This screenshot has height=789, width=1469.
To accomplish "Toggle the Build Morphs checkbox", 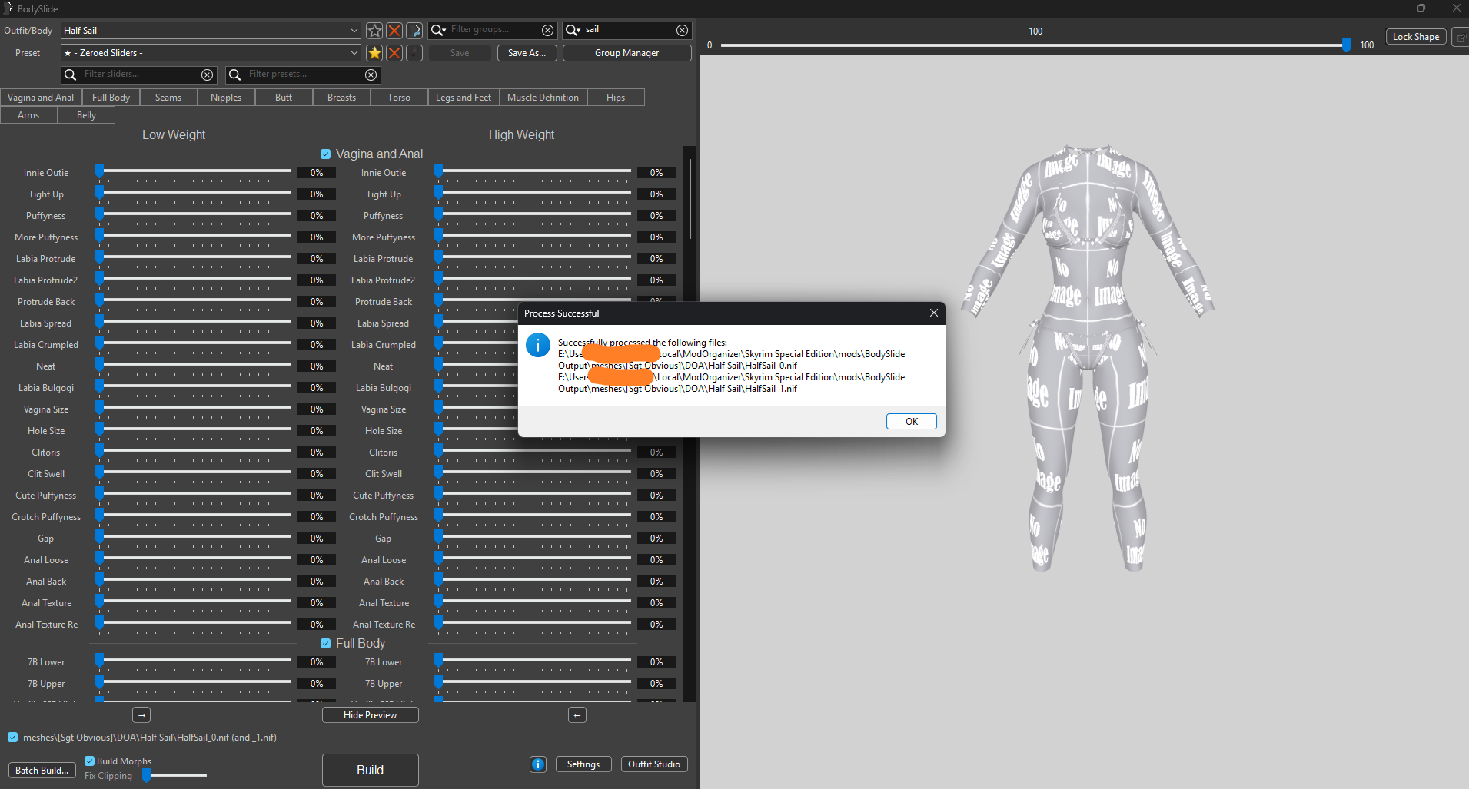I will click(x=90, y=761).
